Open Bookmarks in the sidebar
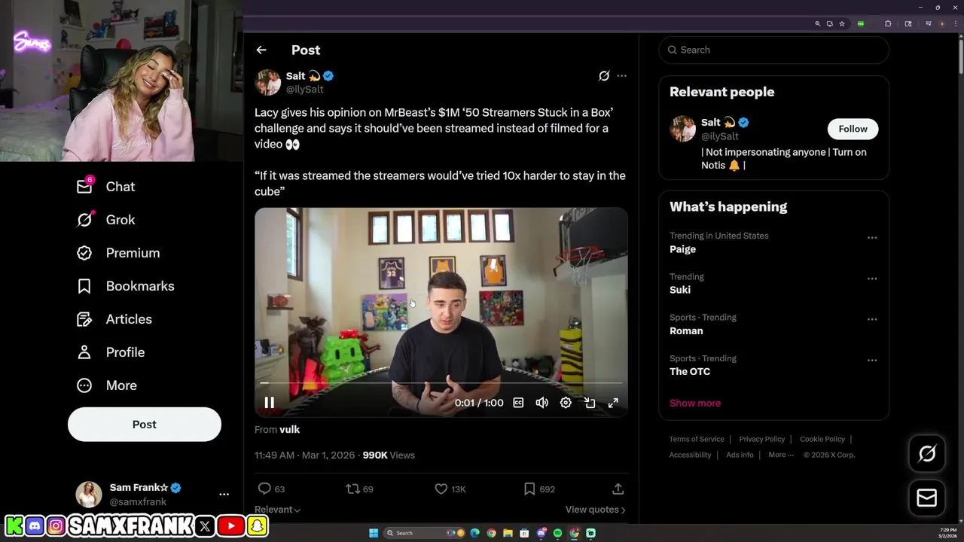The height and width of the screenshot is (542, 964). tap(126, 286)
